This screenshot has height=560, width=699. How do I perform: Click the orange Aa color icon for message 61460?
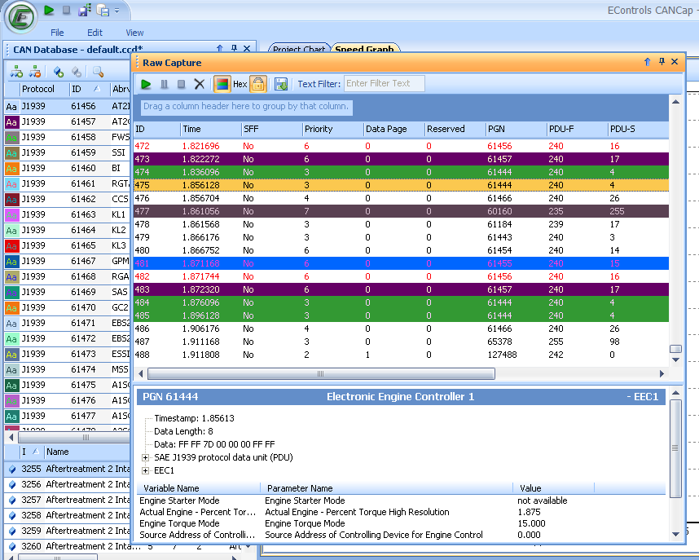pos(11,168)
